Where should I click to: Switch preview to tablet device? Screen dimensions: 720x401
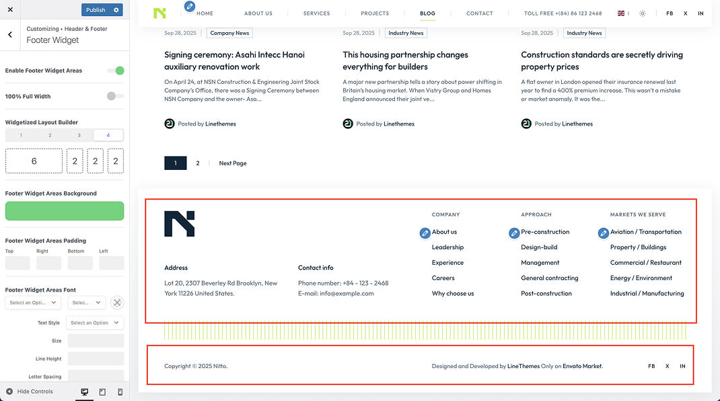(102, 392)
